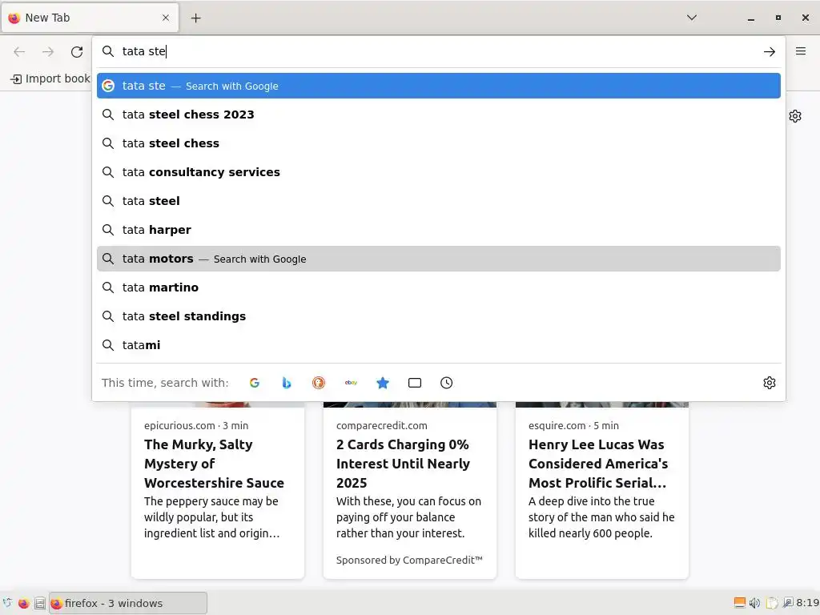Search this time with eBay icon

pos(351,383)
